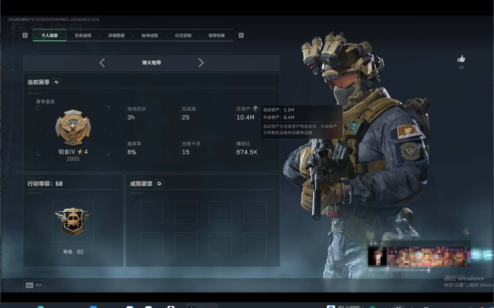The width and height of the screenshot is (494, 308).
Task: View the 信誉档案 tab
Action: (217, 35)
